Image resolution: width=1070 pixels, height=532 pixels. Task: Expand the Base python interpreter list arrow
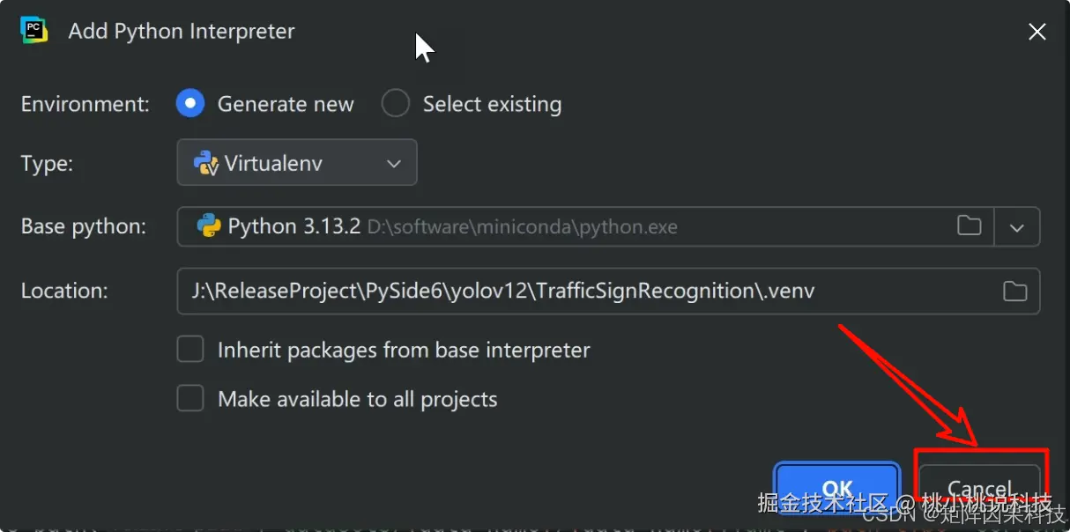(x=1017, y=227)
